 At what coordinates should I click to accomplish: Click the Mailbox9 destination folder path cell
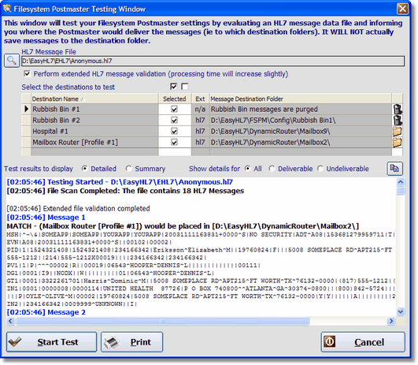[x=301, y=132]
